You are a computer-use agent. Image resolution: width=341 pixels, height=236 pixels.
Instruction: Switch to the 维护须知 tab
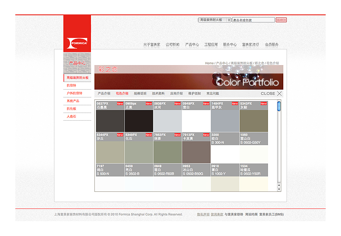[195, 94]
